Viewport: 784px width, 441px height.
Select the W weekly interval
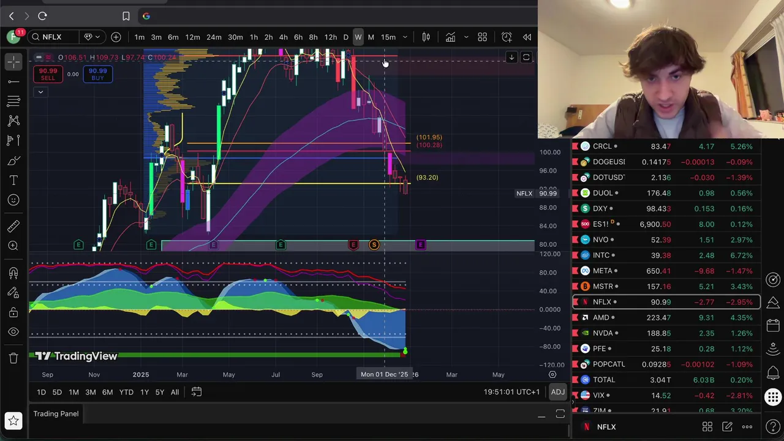[358, 37]
